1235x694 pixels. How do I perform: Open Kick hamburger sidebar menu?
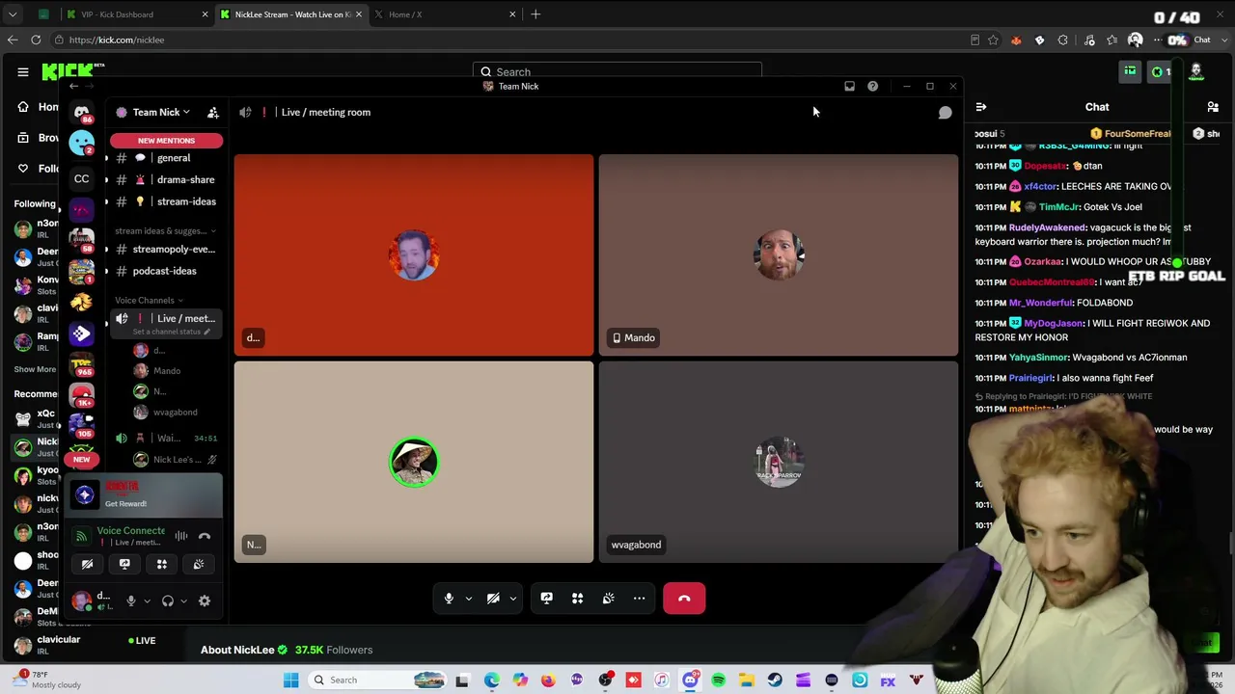[23, 72]
